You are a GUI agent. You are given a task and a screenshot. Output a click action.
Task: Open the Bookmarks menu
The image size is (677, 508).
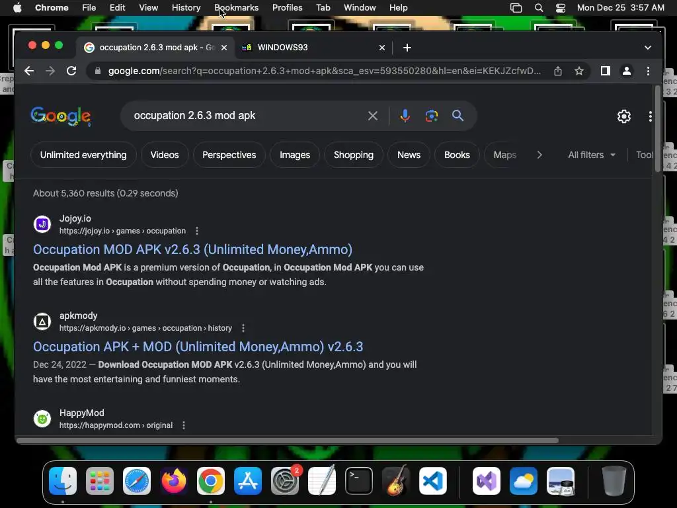coord(237,8)
